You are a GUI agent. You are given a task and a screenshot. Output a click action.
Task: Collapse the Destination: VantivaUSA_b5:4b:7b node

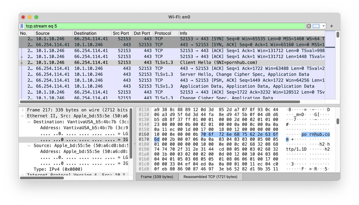tap(29, 122)
